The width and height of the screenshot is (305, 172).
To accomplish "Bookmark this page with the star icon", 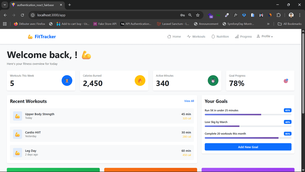I will [x=198, y=15].
